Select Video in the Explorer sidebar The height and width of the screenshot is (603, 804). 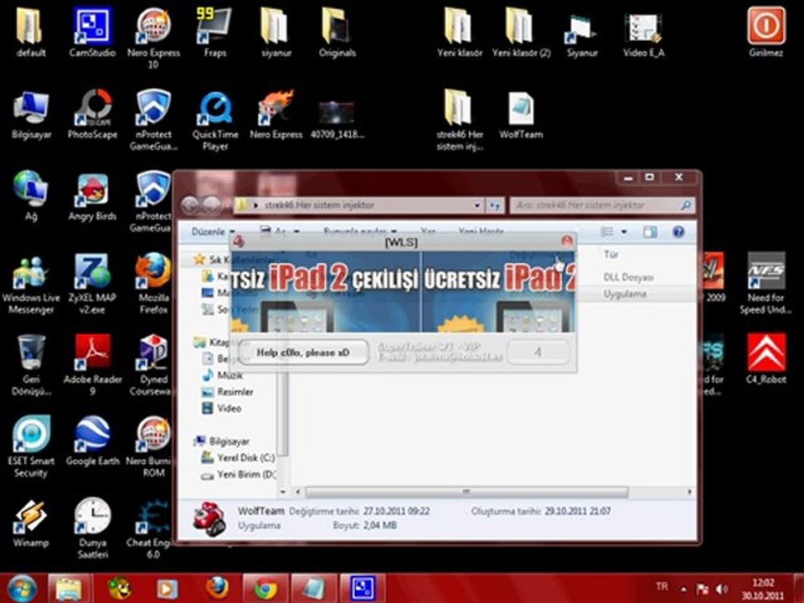coord(223,408)
